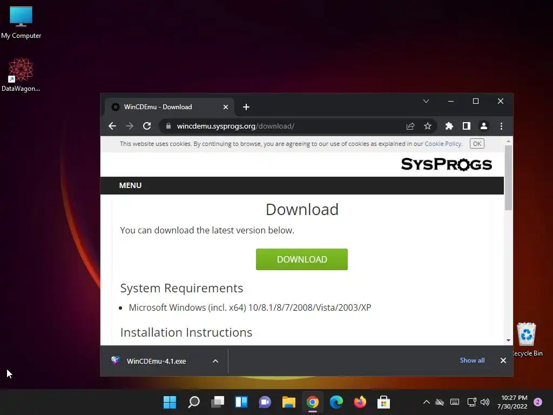Select the My Computer desktop icon
553x415 pixels.
tap(21, 22)
